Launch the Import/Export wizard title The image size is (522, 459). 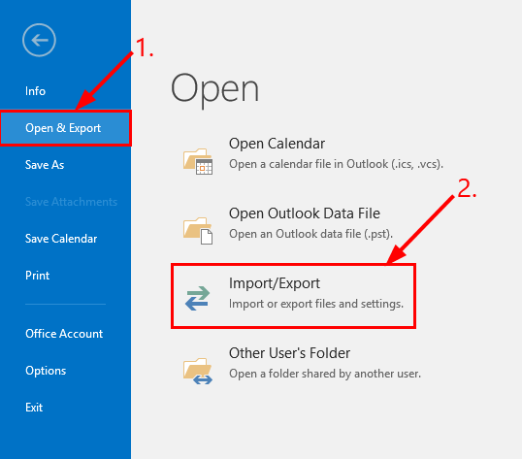coord(275,283)
